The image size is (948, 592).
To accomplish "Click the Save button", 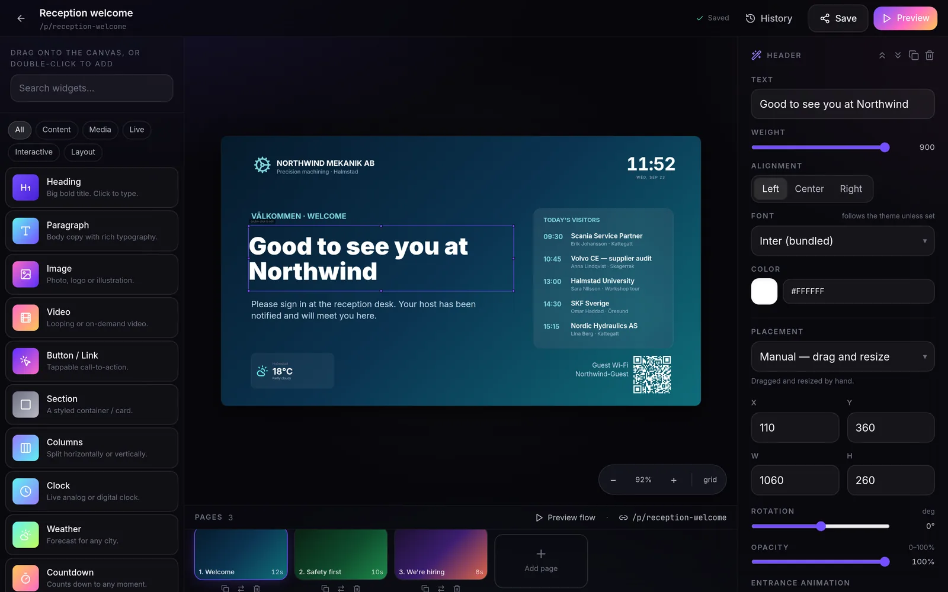I will (838, 18).
